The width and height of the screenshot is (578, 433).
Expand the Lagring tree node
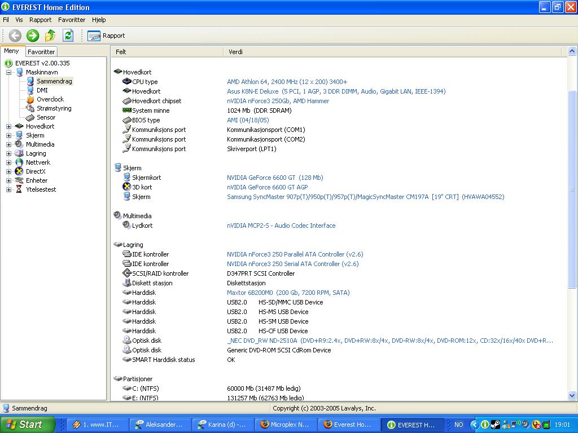point(8,153)
